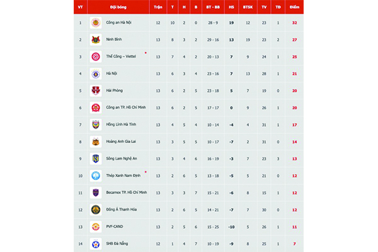Click the VT rank column header
Viewport: 378px width, 252px height.
coord(79,7)
